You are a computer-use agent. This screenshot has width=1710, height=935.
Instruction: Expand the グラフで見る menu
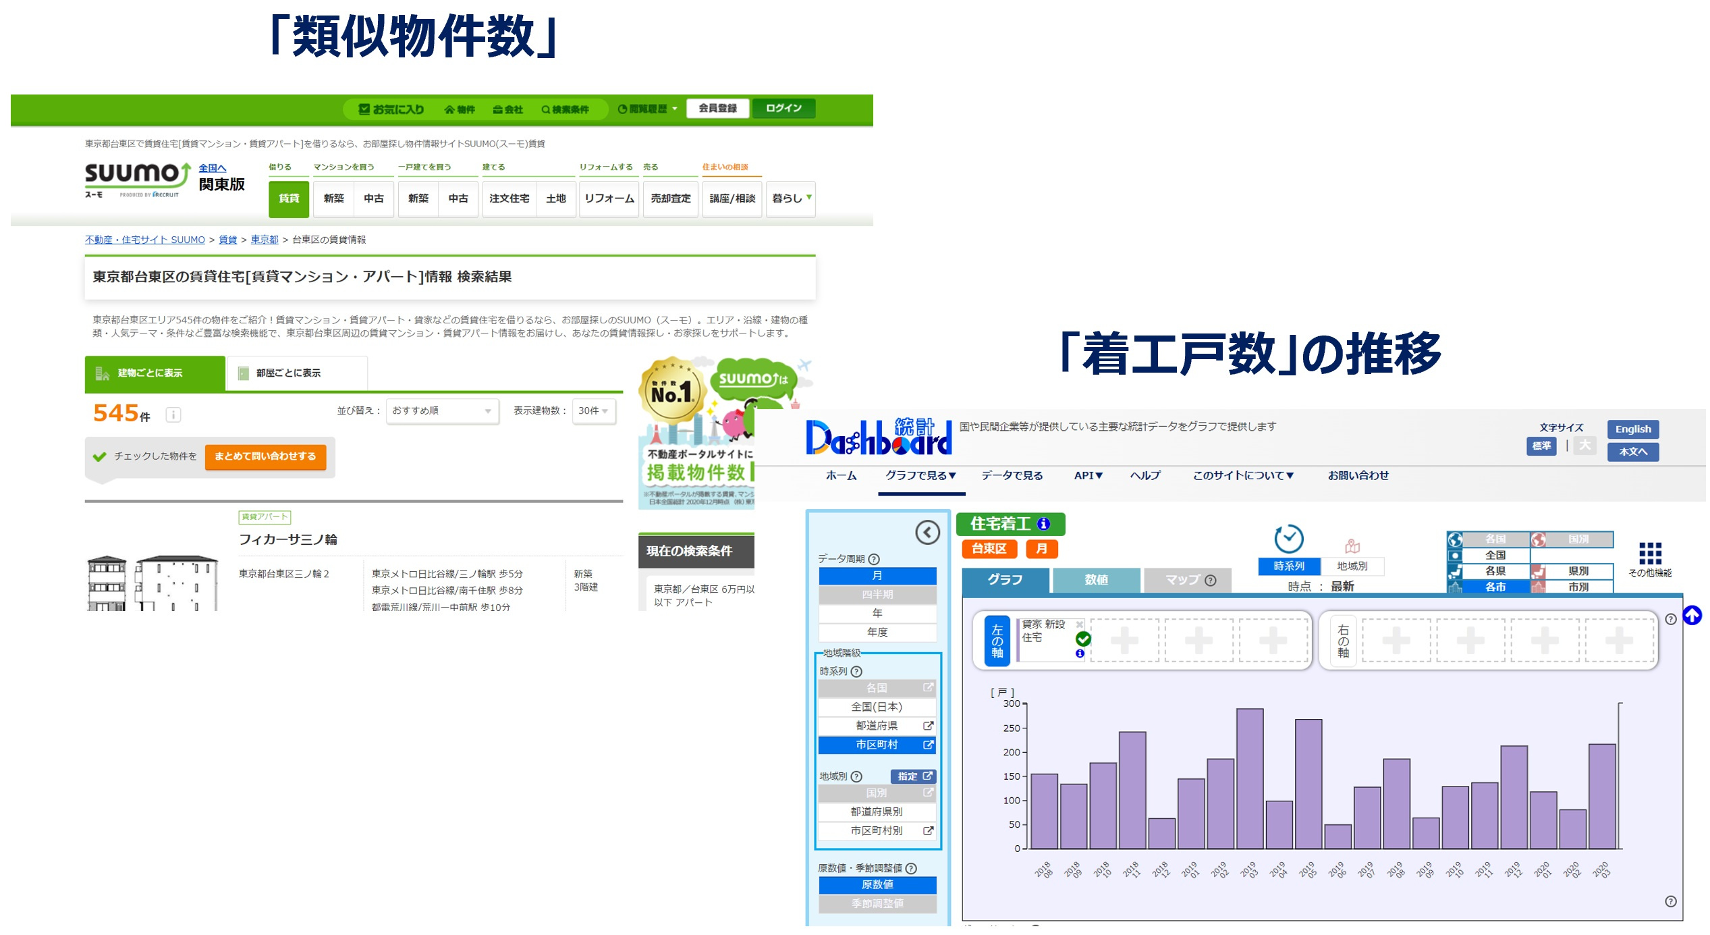pyautogui.click(x=922, y=476)
